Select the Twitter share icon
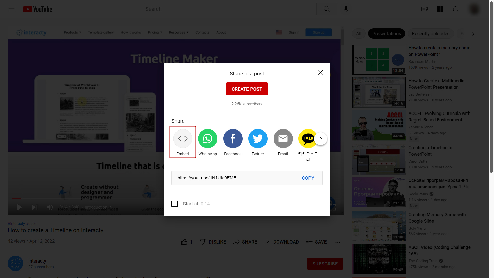Image resolution: width=494 pixels, height=278 pixels. tap(258, 138)
